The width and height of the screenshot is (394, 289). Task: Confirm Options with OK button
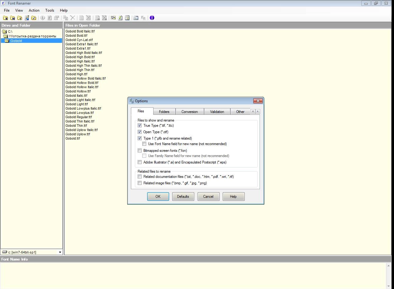(x=158, y=197)
